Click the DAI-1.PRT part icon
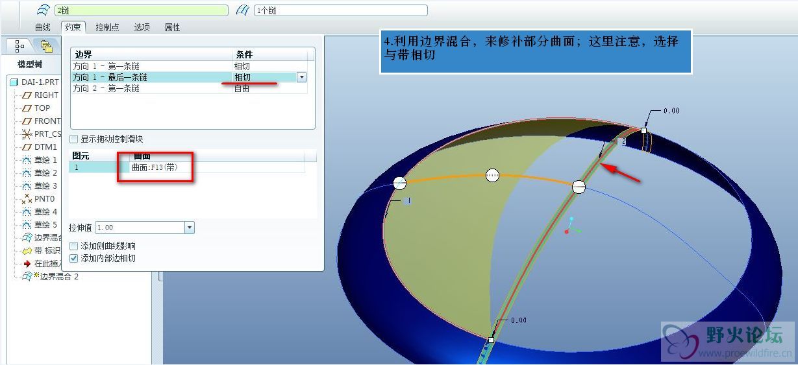The height and width of the screenshot is (365, 798). point(14,82)
